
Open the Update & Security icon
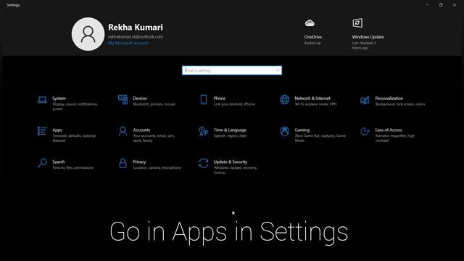204,163
